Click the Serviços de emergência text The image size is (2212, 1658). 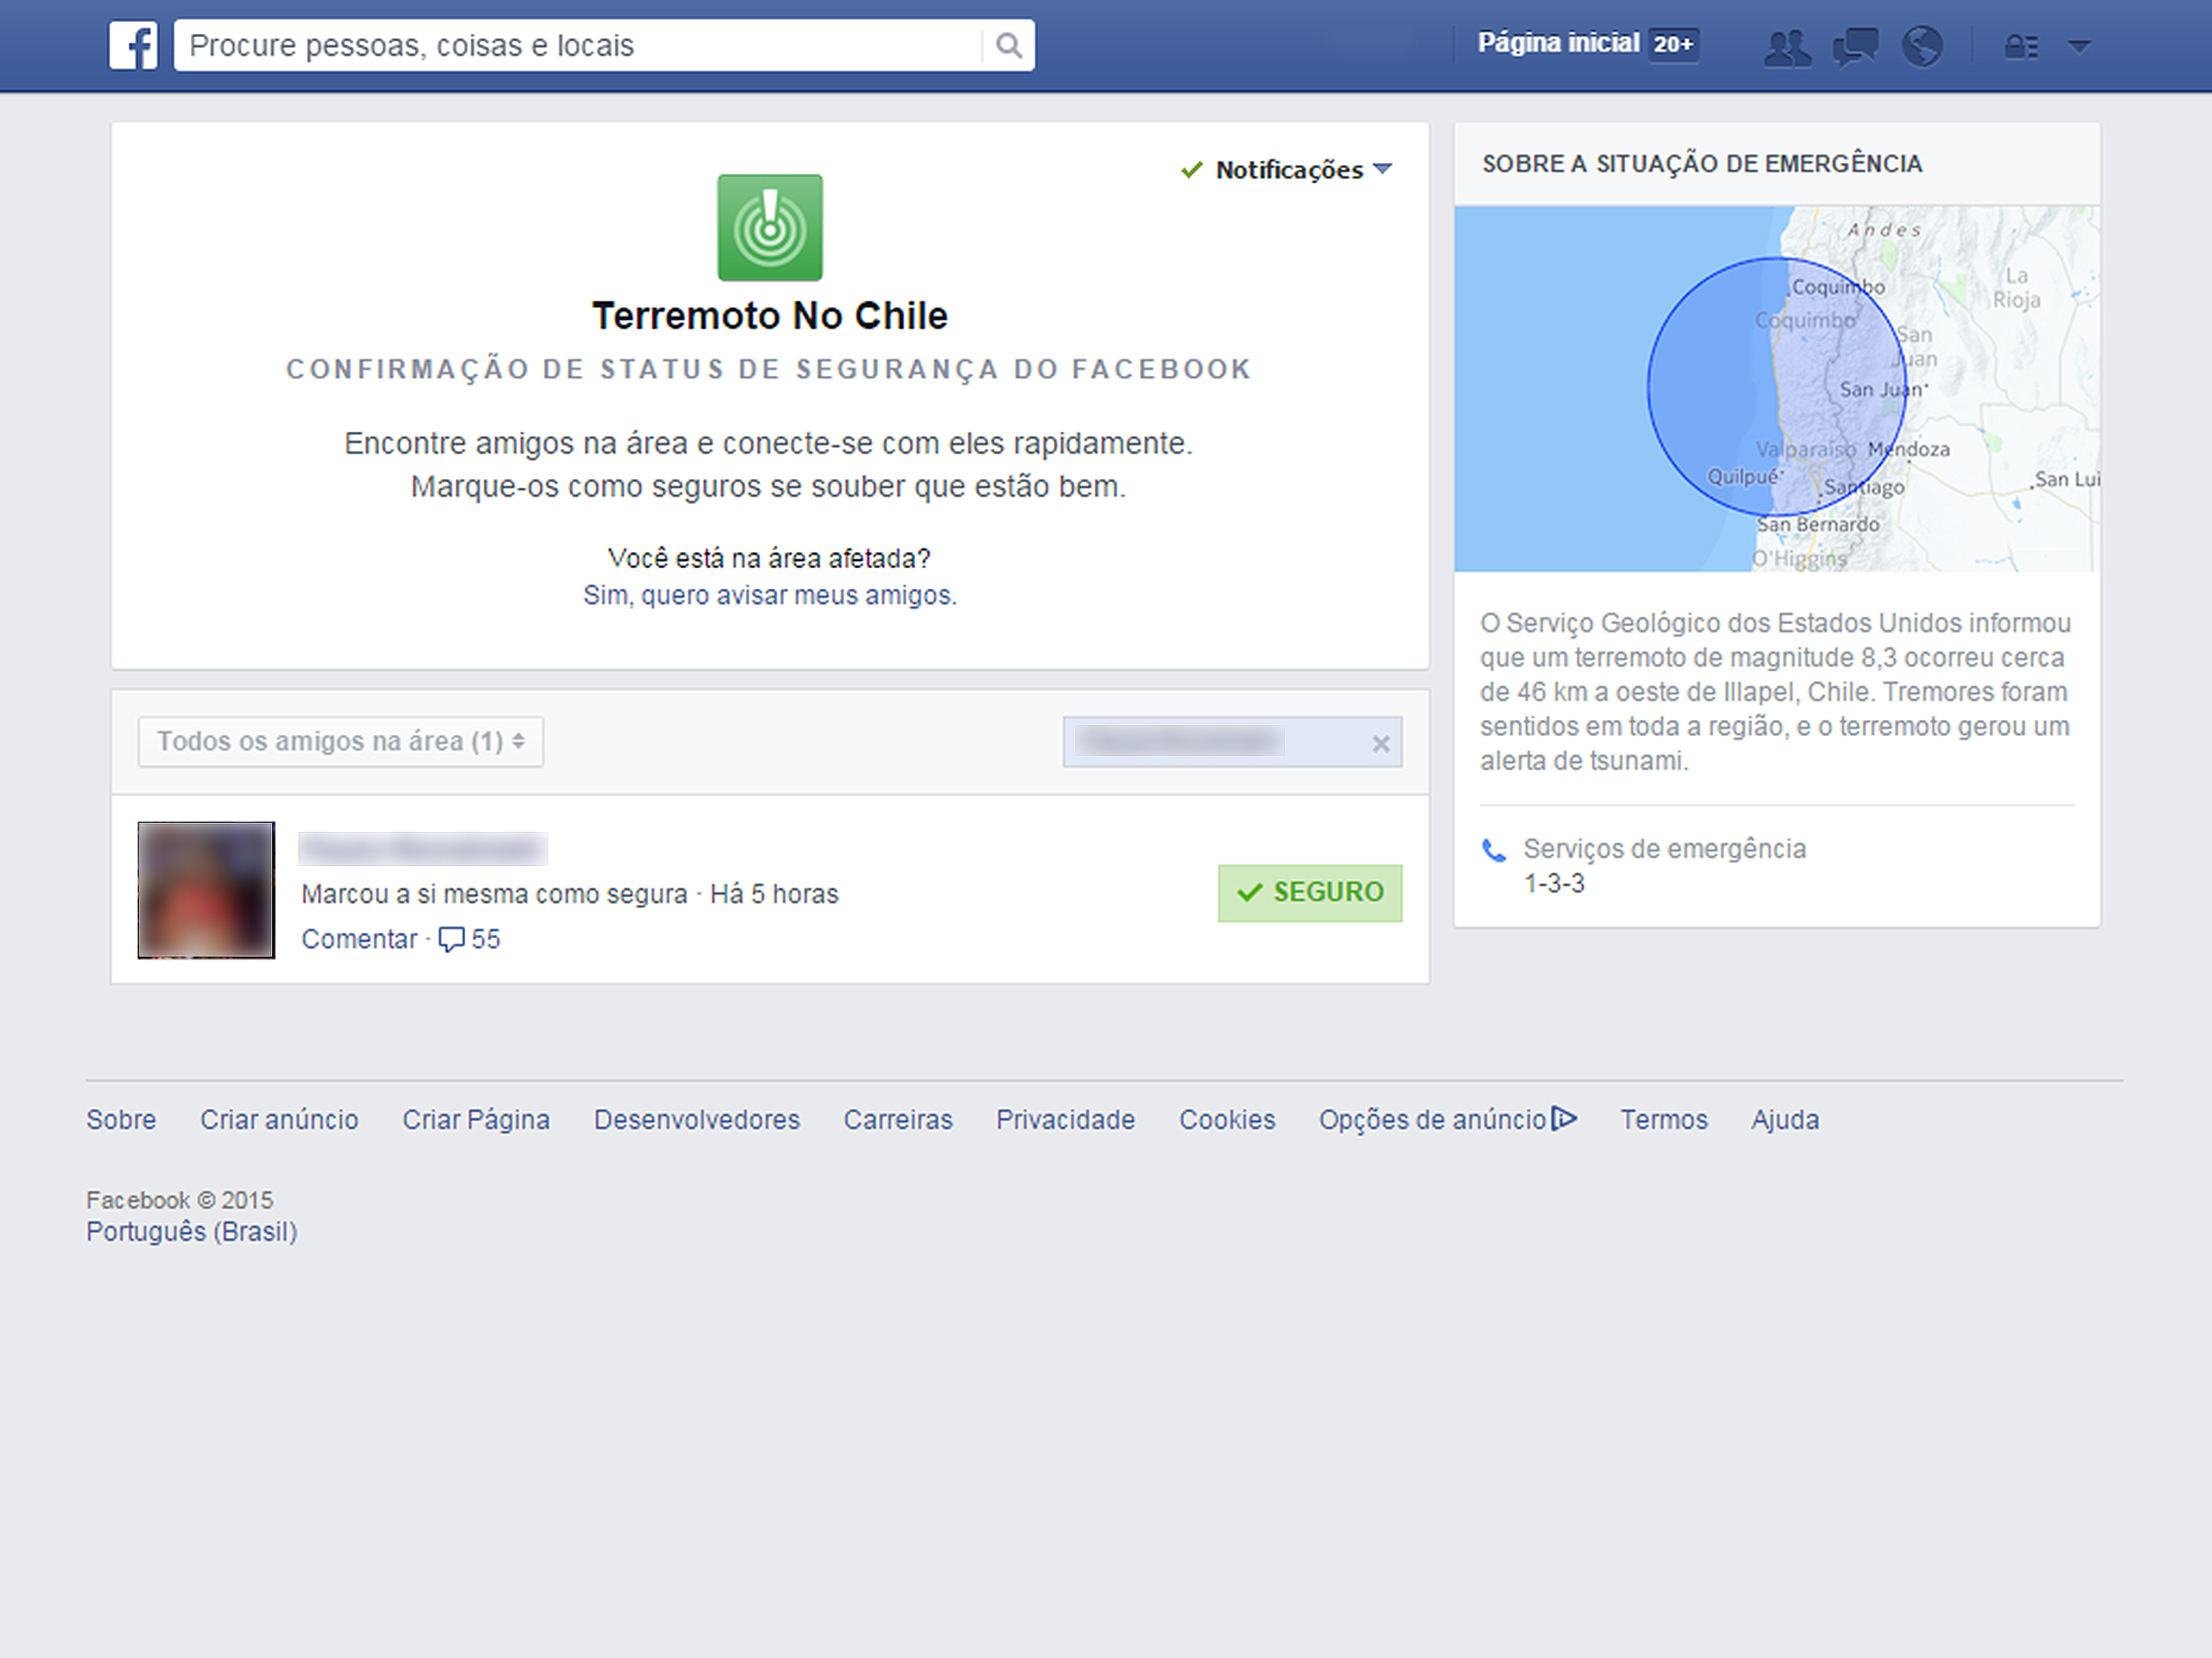(1665, 848)
